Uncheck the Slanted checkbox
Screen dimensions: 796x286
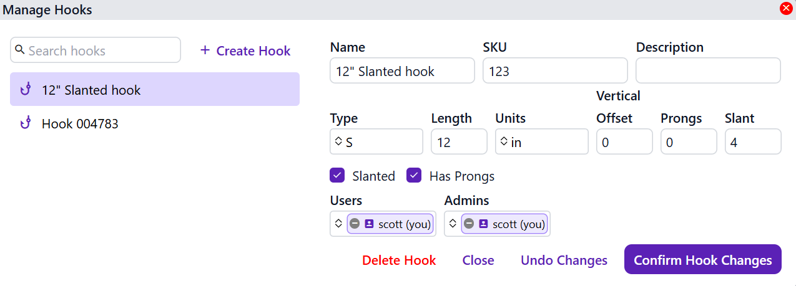[x=337, y=176]
